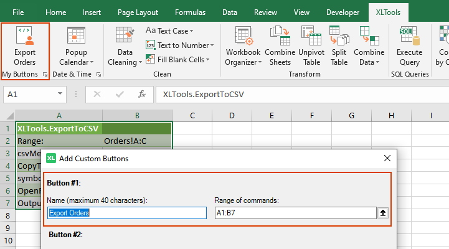449x249 pixels.
Task: Run the Execute Query SQL tool
Action: [x=410, y=46]
